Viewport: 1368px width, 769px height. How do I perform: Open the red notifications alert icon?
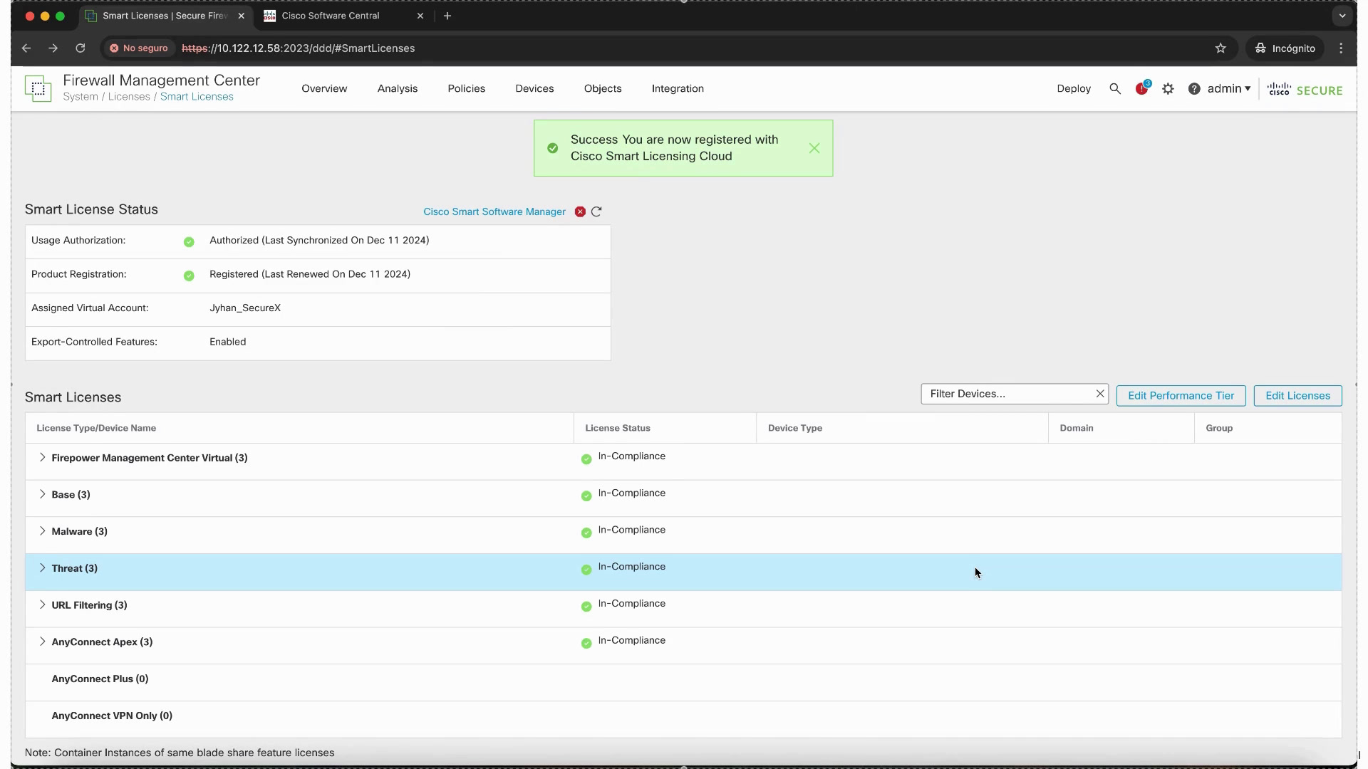pos(1142,88)
